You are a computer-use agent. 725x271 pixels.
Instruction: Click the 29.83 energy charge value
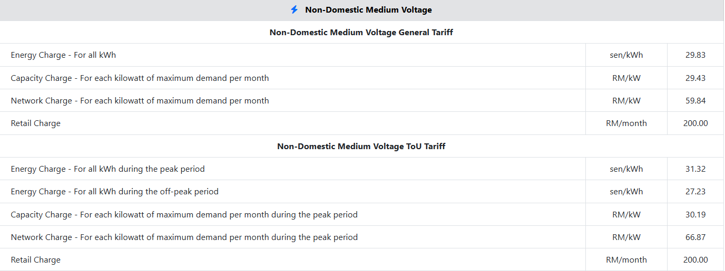click(x=695, y=55)
